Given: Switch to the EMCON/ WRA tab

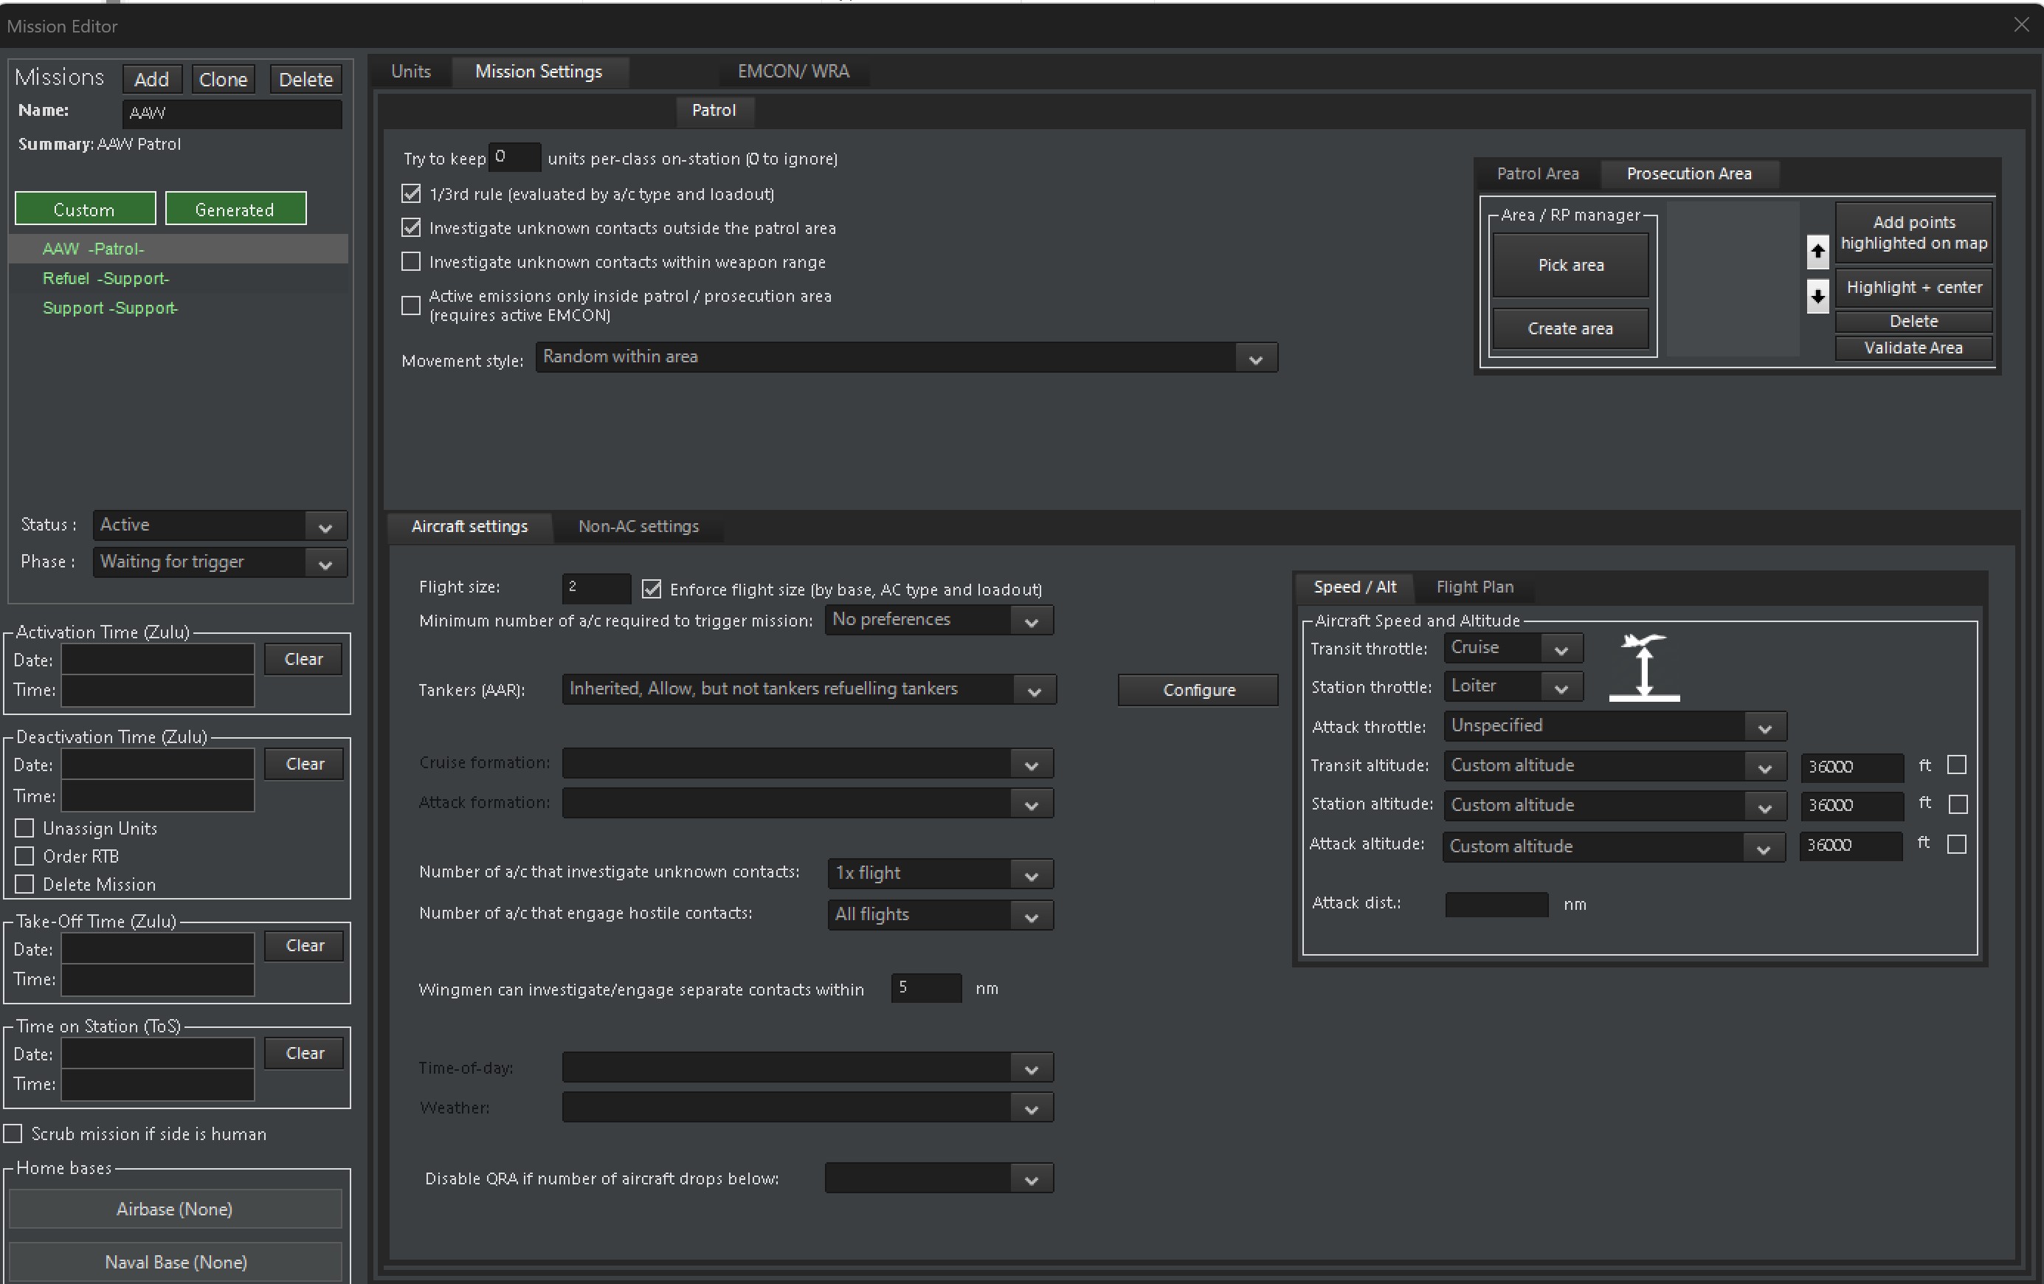Looking at the screenshot, I should [794, 72].
